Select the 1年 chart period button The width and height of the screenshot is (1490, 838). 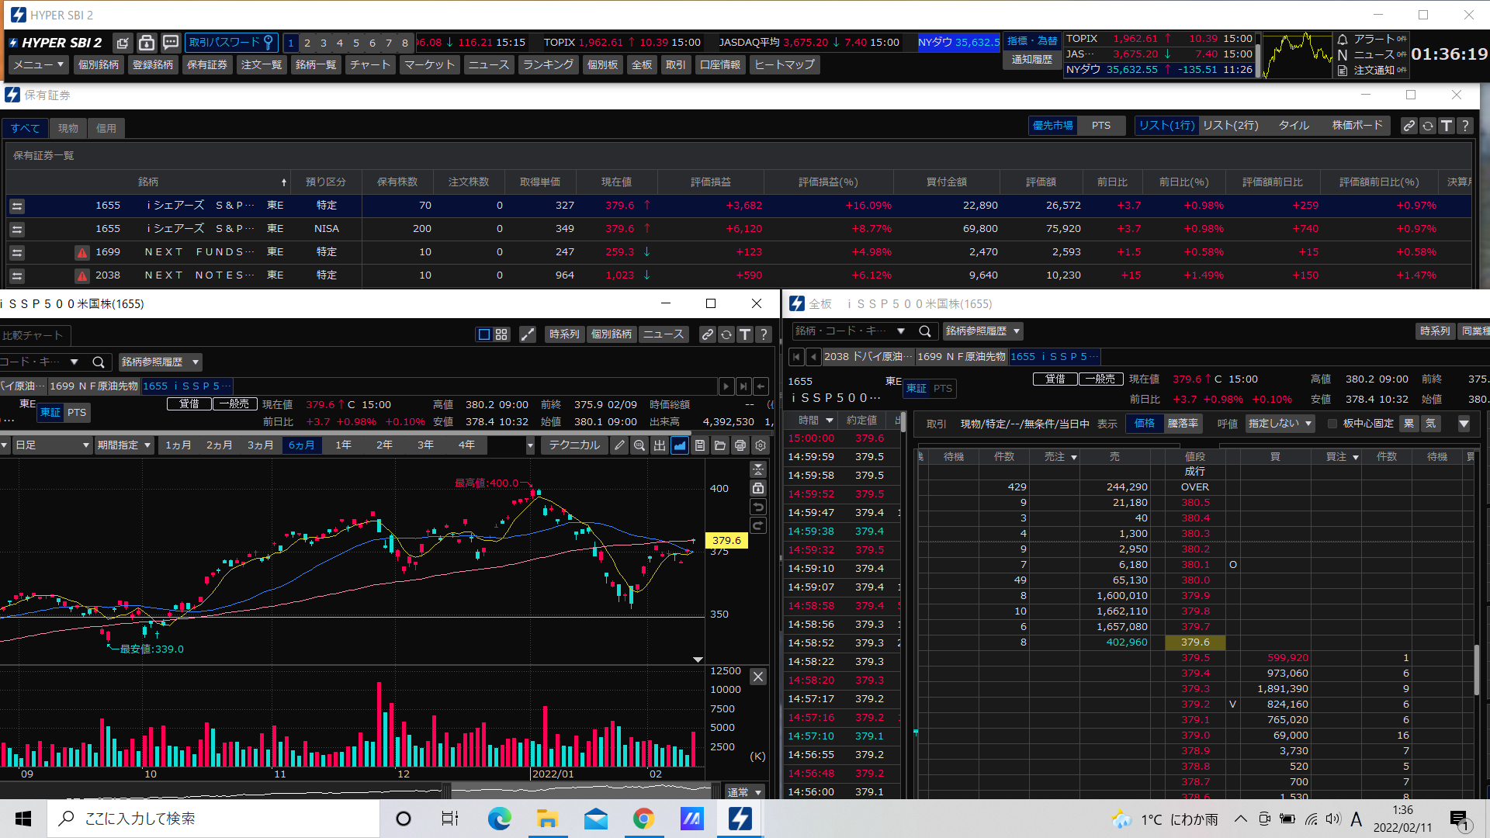(x=343, y=445)
